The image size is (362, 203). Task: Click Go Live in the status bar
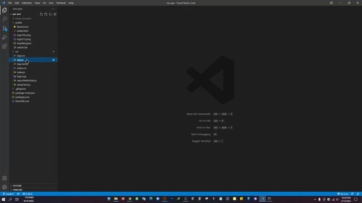coord(343,194)
